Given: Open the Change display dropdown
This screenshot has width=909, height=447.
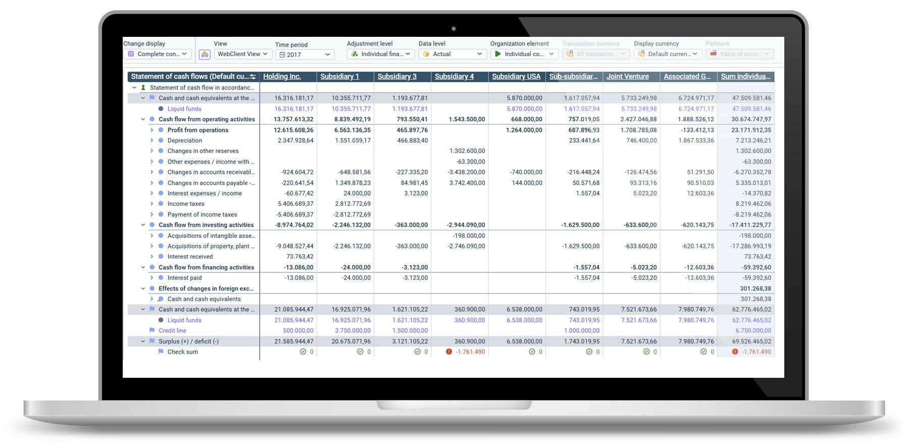Looking at the screenshot, I should (x=158, y=54).
